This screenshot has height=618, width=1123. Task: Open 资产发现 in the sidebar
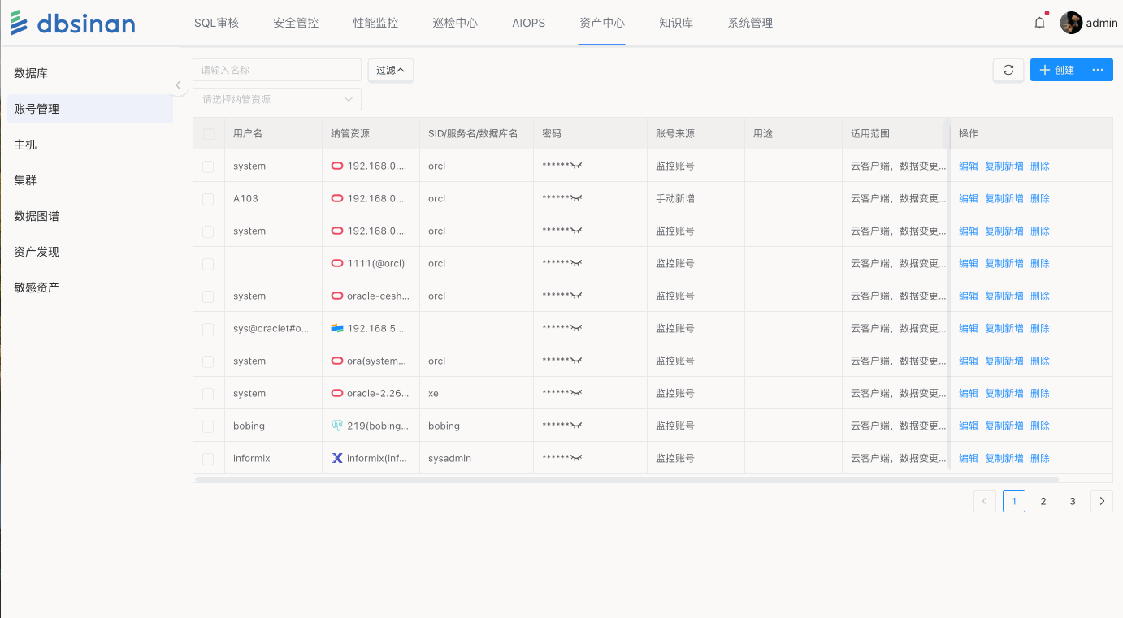pos(37,252)
